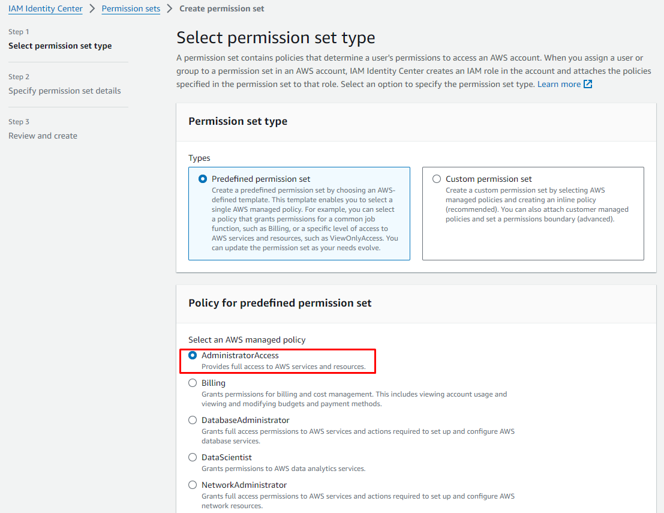The width and height of the screenshot is (664, 513).
Task: Select the Billing policy radio button
Action: coord(193,383)
